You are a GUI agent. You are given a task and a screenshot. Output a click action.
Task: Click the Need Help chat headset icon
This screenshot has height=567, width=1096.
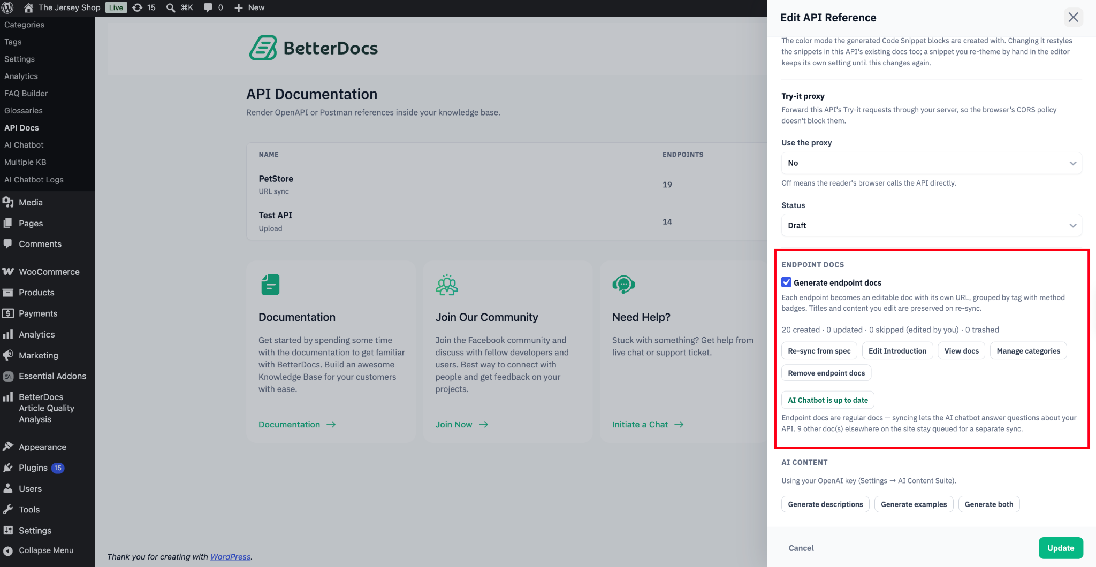(x=623, y=285)
